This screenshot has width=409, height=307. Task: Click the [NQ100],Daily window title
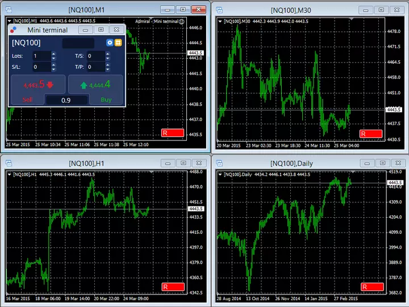291,163
